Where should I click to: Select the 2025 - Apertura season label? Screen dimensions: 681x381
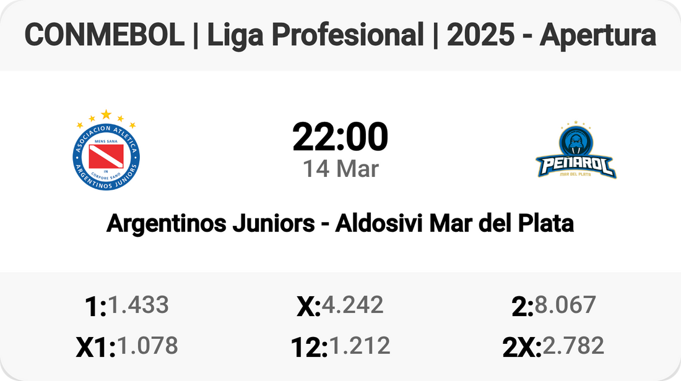pyautogui.click(x=551, y=36)
